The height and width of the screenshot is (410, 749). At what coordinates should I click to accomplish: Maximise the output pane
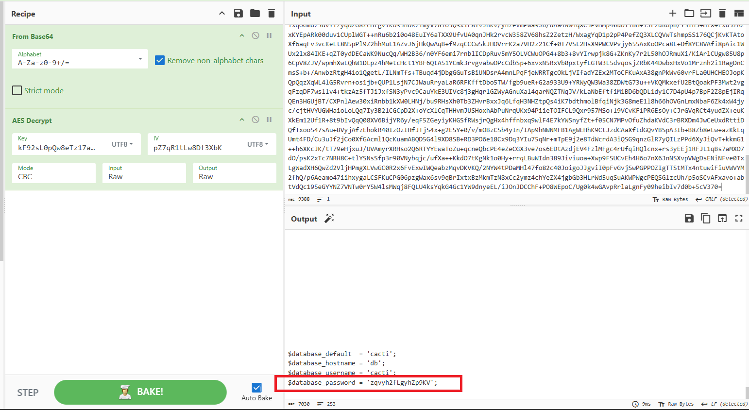pos(739,219)
